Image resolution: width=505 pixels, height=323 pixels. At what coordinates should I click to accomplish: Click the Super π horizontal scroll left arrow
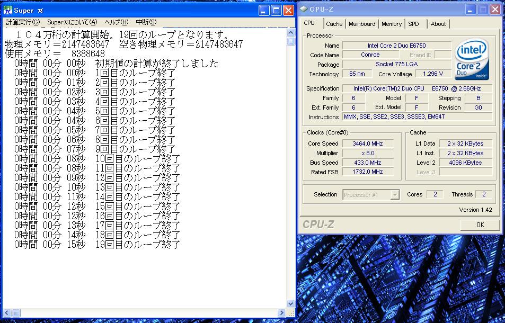(6, 312)
